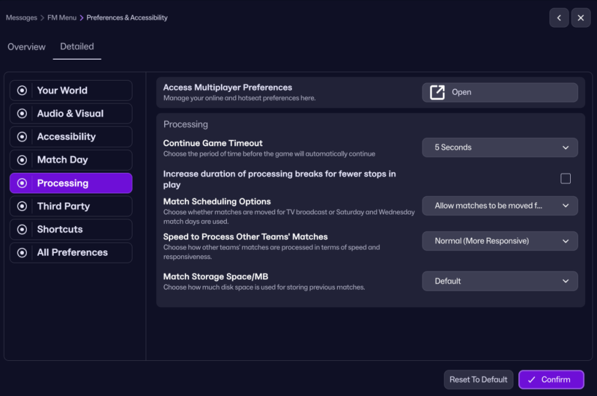Expand the Match Storage Space dropdown

click(x=500, y=281)
